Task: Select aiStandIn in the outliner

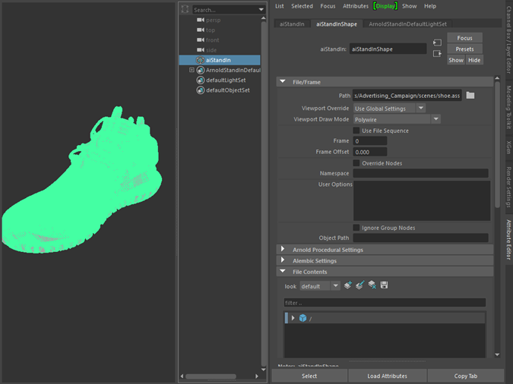Action: (220, 60)
